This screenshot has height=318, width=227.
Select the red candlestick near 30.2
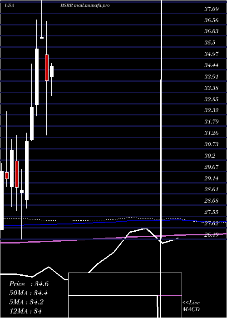[17, 174]
